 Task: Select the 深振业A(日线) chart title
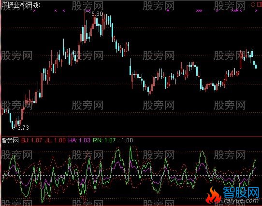[x=21, y=5]
